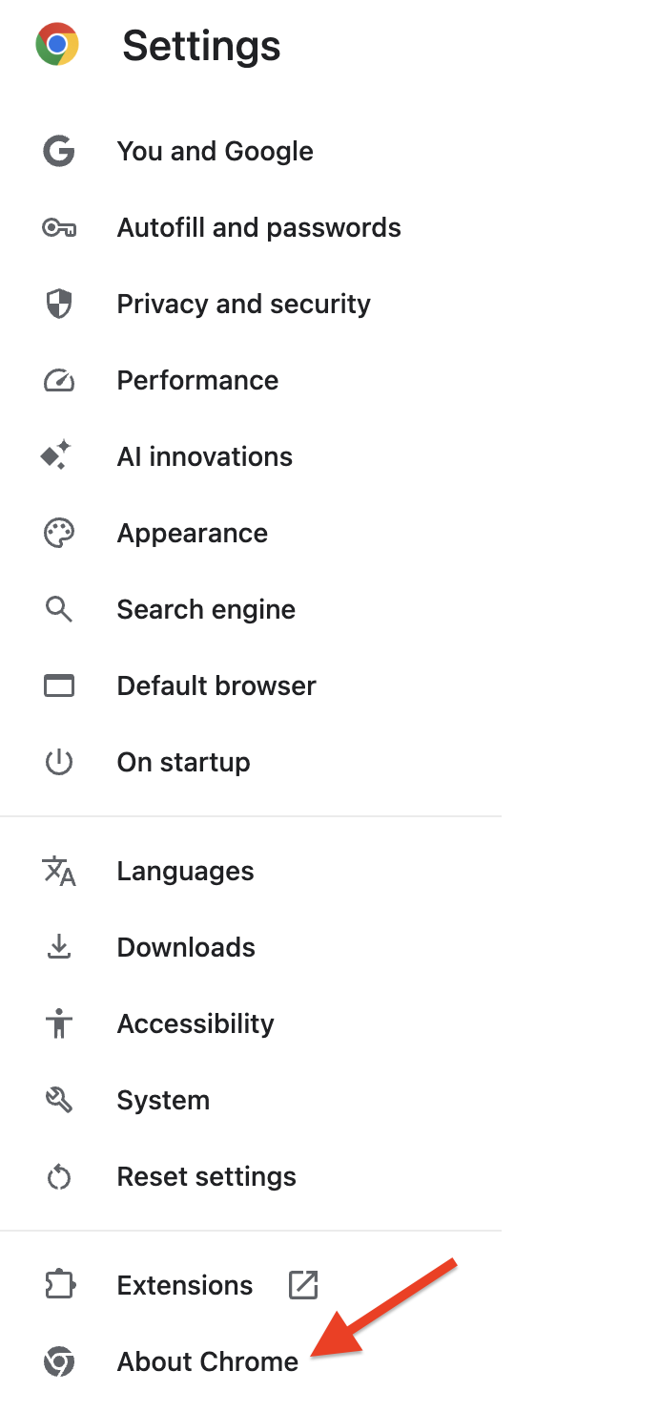658x1413 pixels.
Task: Choose Reset settings option
Action: (206, 1176)
